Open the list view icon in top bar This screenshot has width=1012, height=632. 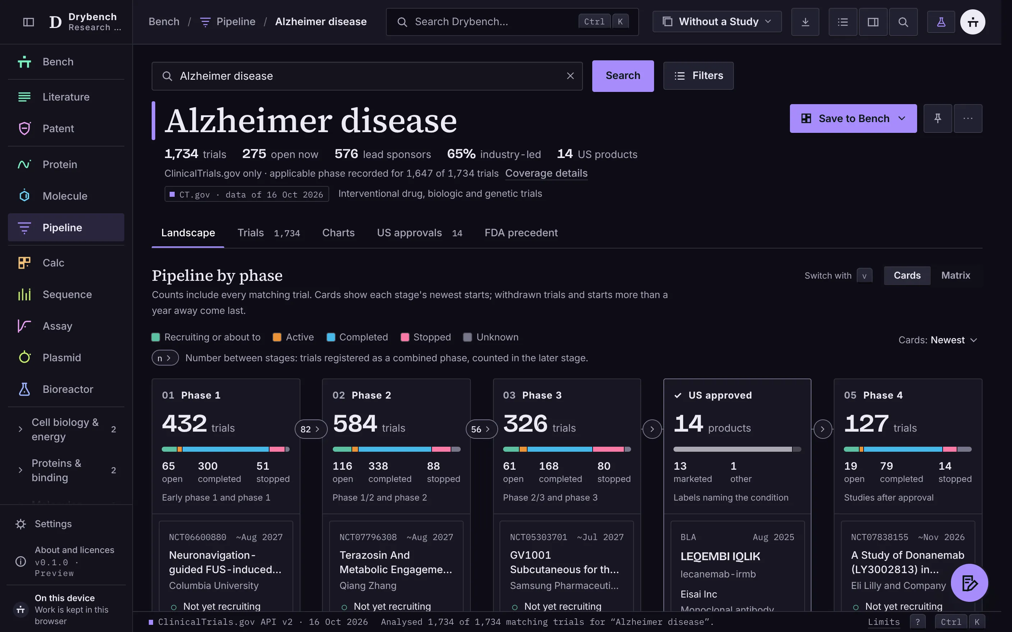[x=843, y=22]
